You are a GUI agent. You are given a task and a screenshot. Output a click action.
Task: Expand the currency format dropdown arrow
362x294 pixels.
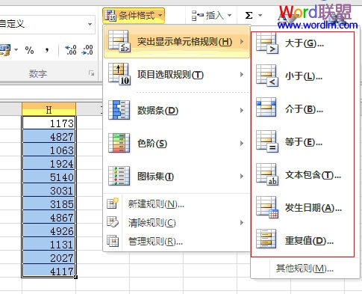click(x=16, y=50)
